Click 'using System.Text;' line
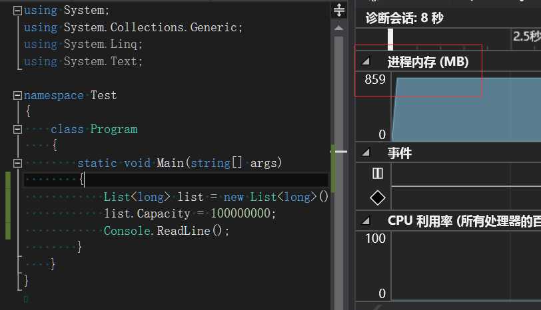Viewport: 541px width, 310px height. pos(83,61)
